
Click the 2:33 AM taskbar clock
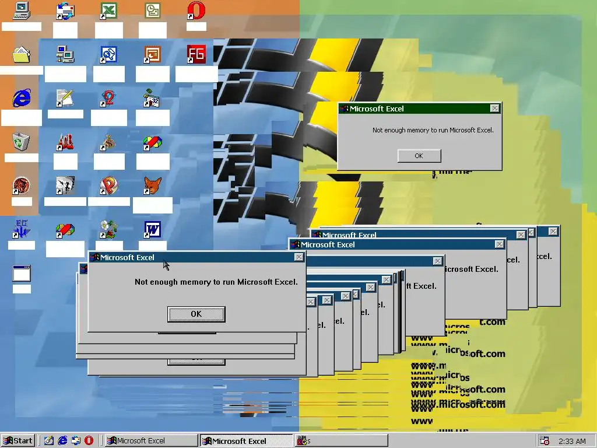click(x=572, y=441)
